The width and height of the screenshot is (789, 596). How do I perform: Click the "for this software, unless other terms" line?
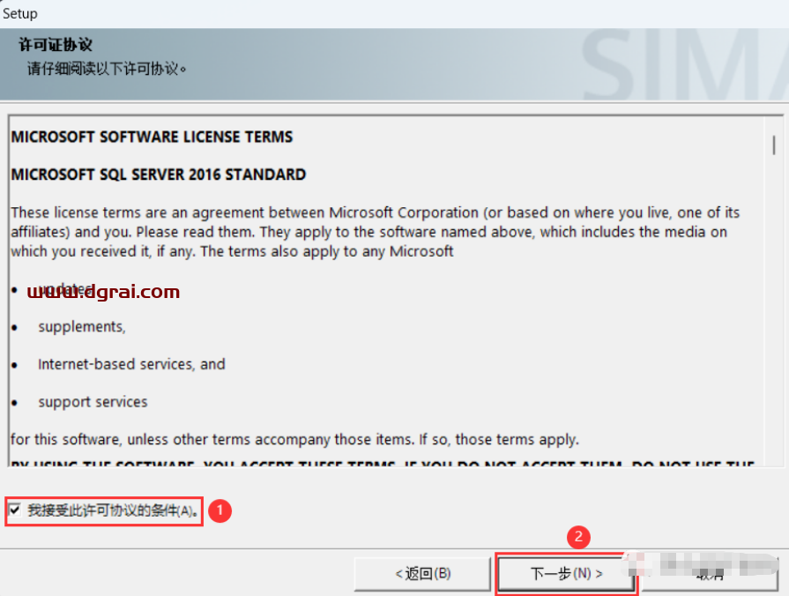(294, 439)
